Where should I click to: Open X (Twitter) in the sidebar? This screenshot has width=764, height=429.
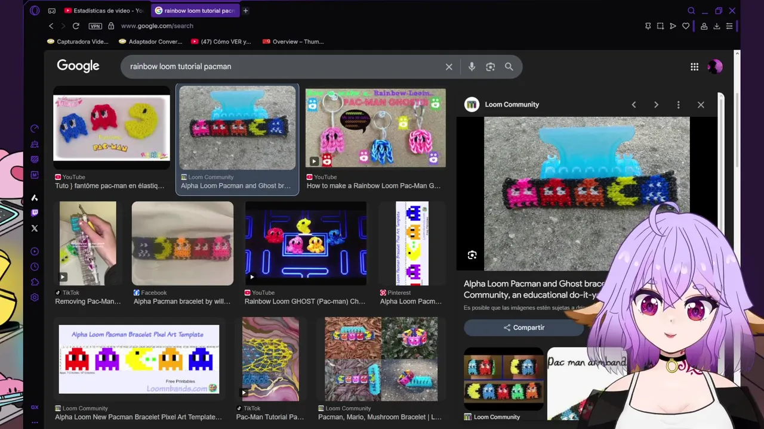[x=35, y=228]
